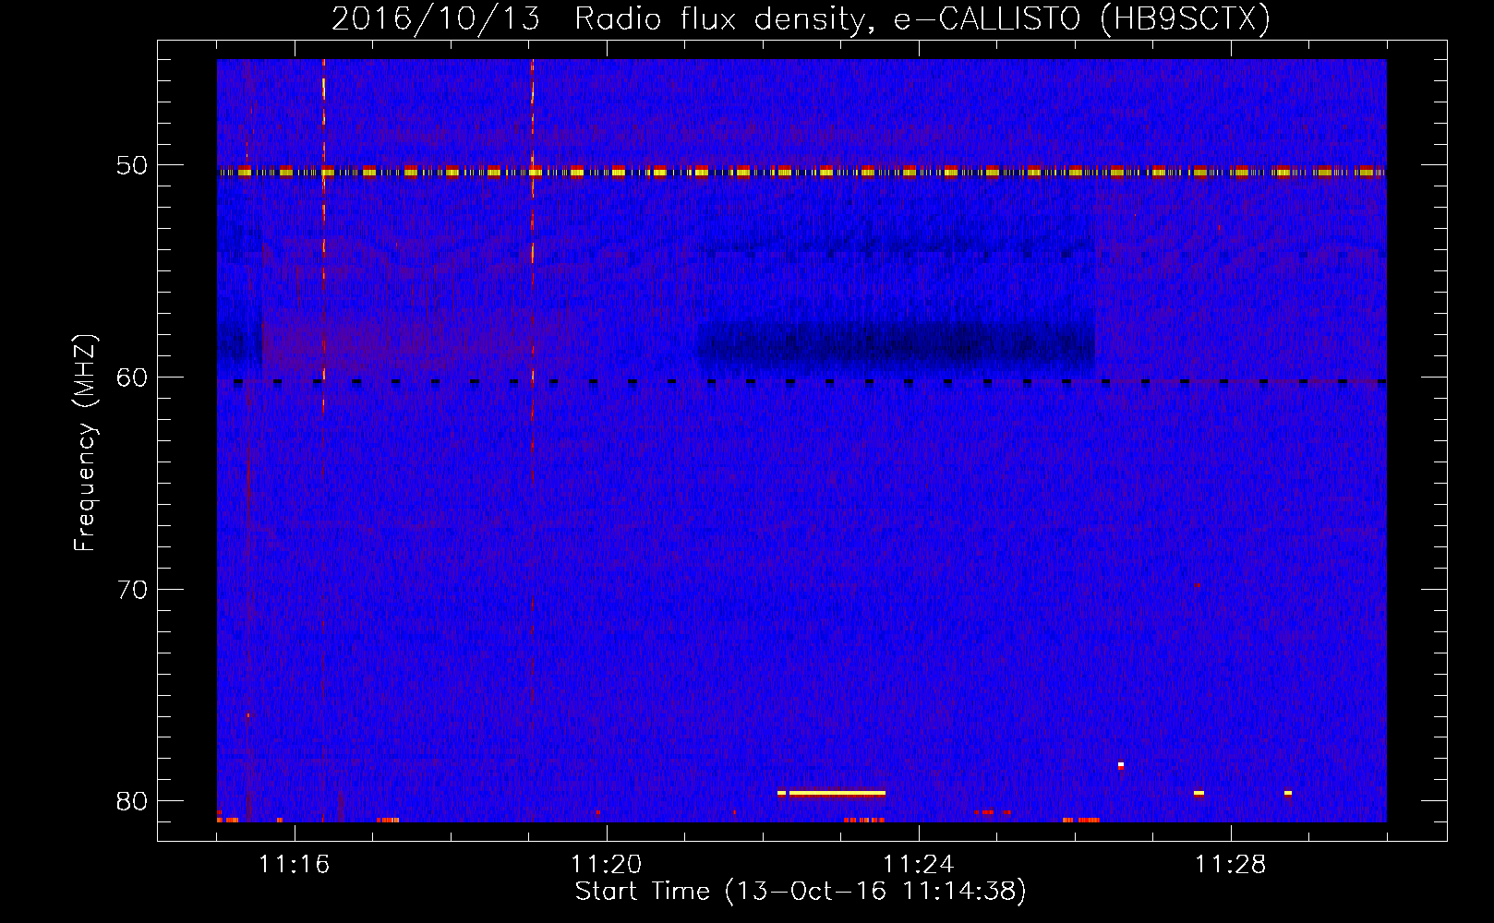Select the 70 frequency tick label
The height and width of the screenshot is (923, 1494).
[x=132, y=589]
